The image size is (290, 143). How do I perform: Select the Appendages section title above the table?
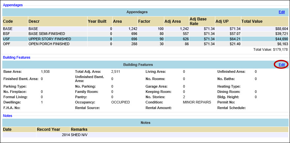point(13,5)
